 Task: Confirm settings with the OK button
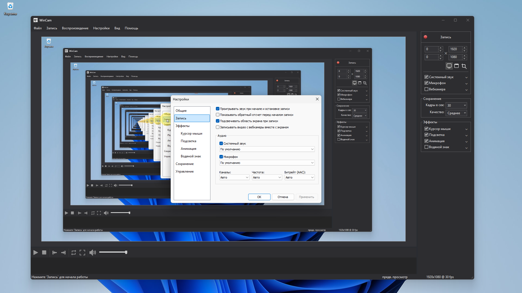point(259,197)
